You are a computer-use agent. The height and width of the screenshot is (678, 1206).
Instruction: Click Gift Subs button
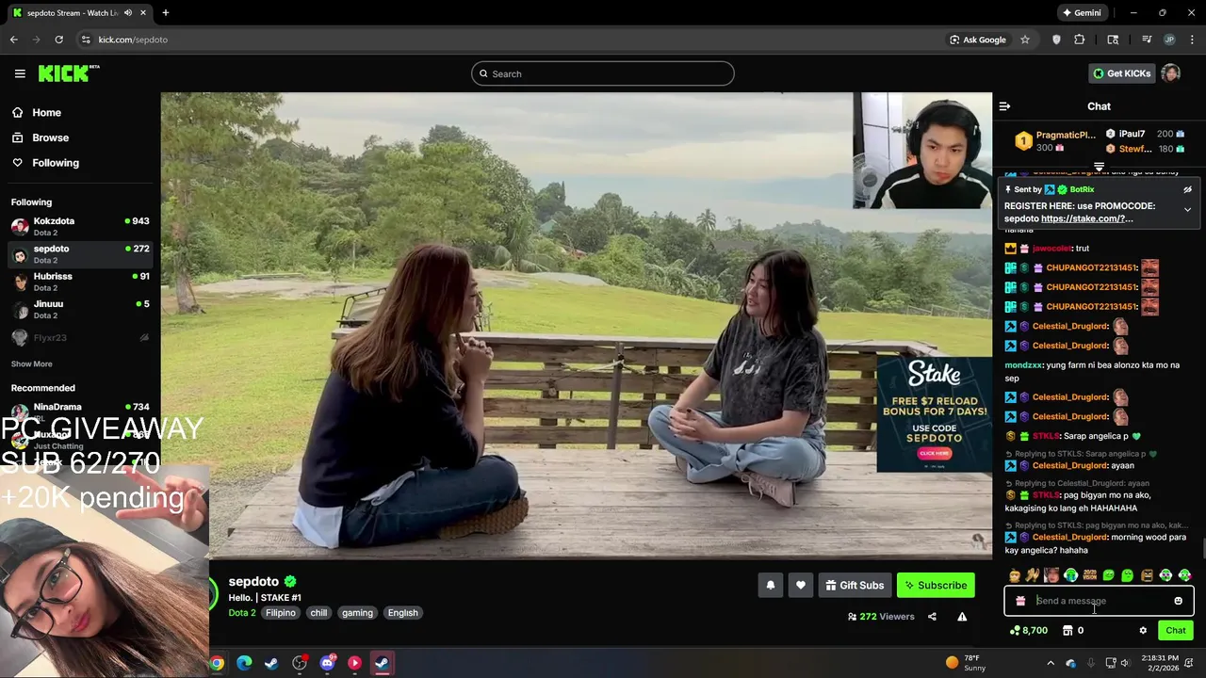(x=855, y=586)
